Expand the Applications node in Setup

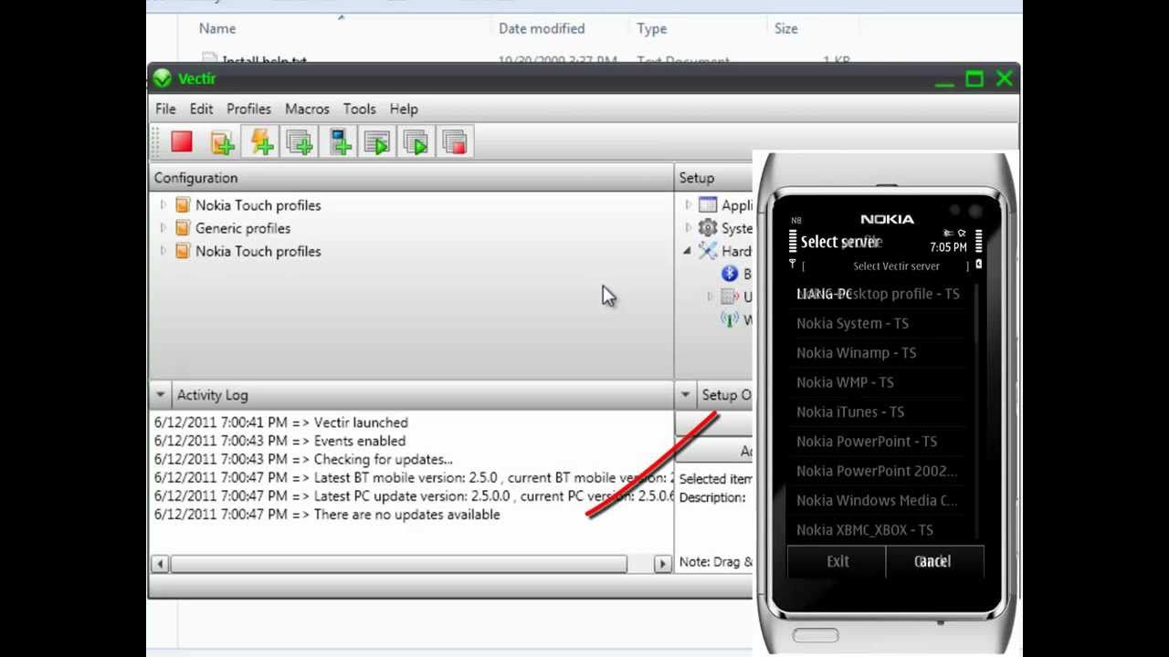[x=689, y=204]
